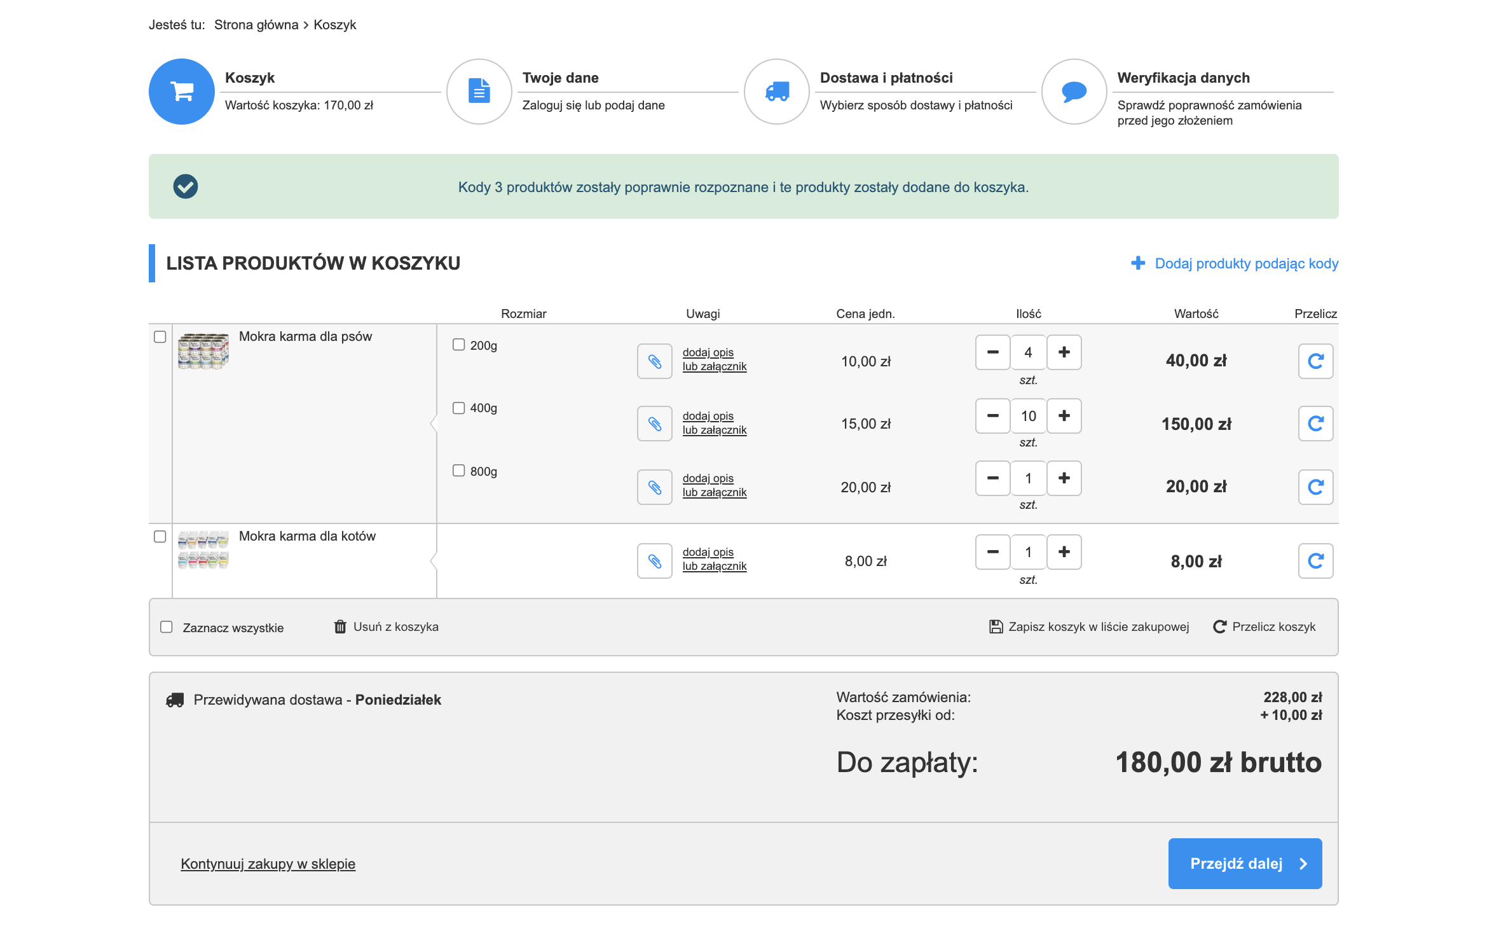Click Usuń z koszyka trash button

click(x=386, y=627)
